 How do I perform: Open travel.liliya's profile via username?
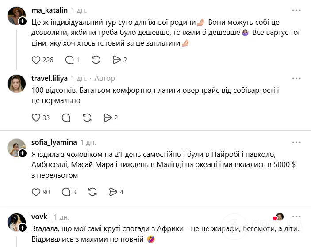(x=50, y=78)
